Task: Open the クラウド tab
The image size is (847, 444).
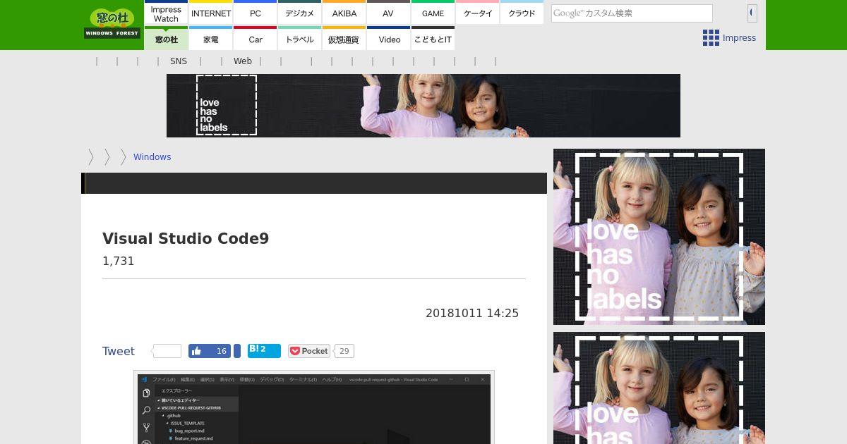Action: point(522,13)
